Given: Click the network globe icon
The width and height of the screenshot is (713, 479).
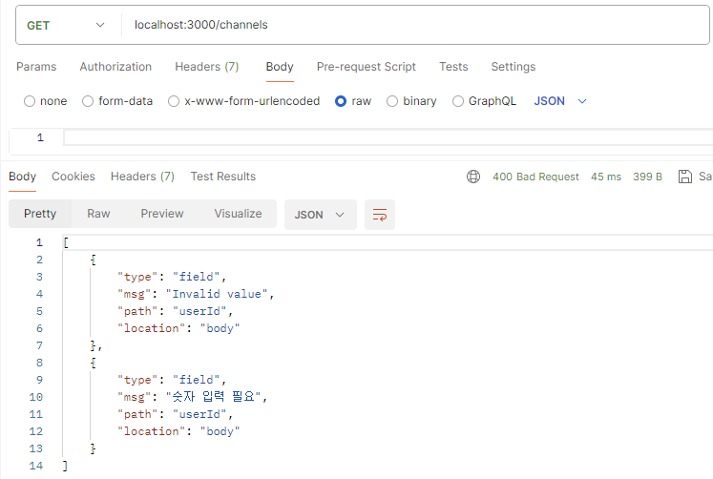Looking at the screenshot, I should point(473,177).
